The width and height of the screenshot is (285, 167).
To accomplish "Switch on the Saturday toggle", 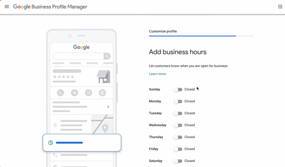I will 178,161.
